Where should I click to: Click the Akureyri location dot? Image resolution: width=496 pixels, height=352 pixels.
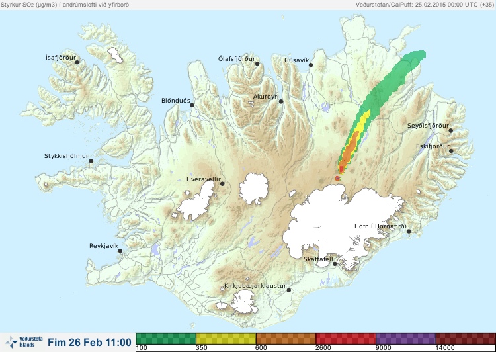click(x=281, y=101)
